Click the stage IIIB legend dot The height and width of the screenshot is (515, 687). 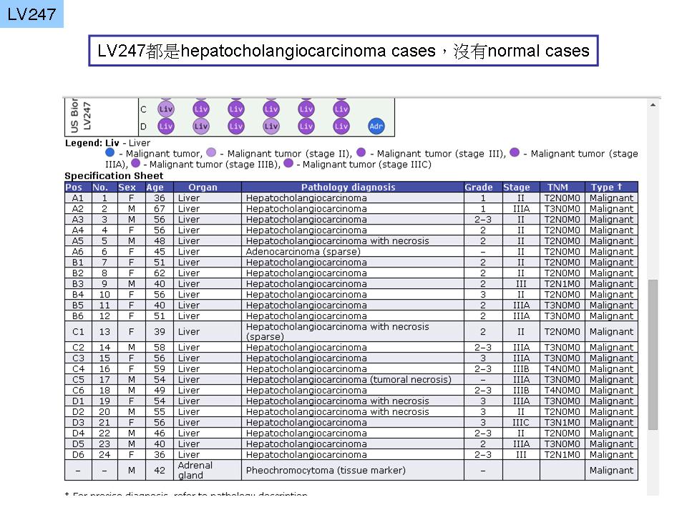136,163
